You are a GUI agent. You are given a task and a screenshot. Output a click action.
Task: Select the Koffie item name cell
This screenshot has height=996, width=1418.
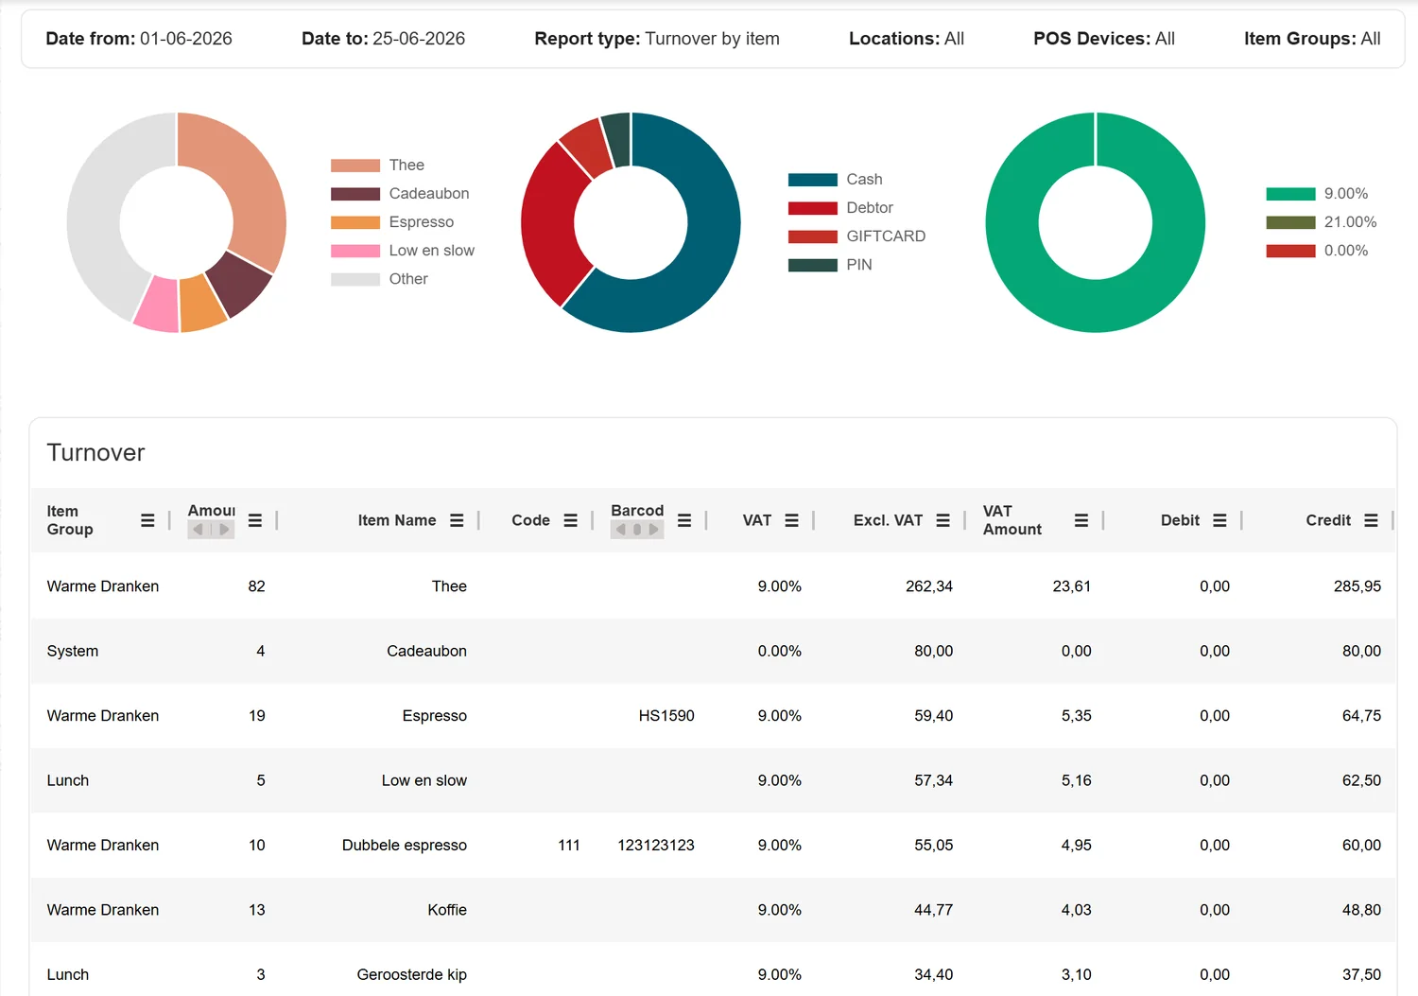[447, 910]
